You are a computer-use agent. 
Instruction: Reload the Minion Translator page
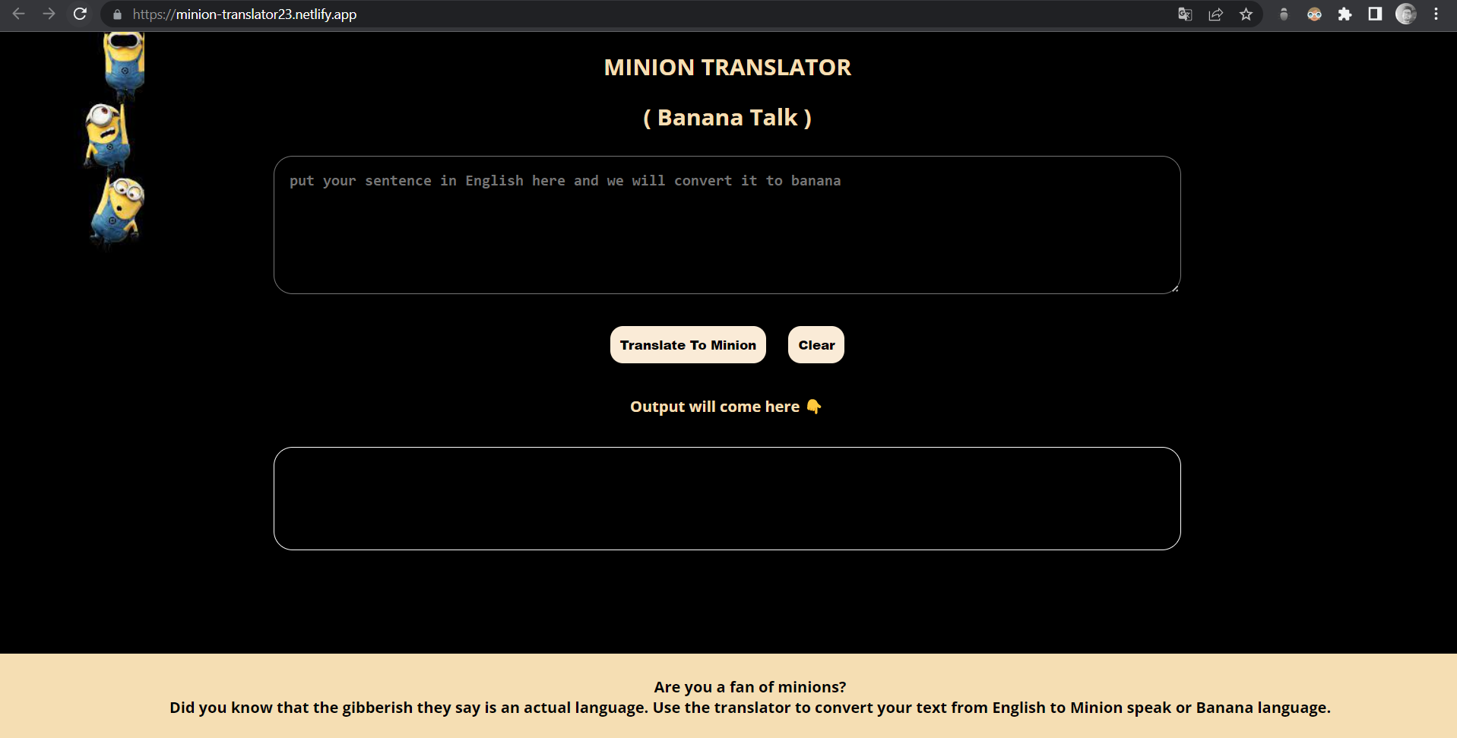point(80,14)
